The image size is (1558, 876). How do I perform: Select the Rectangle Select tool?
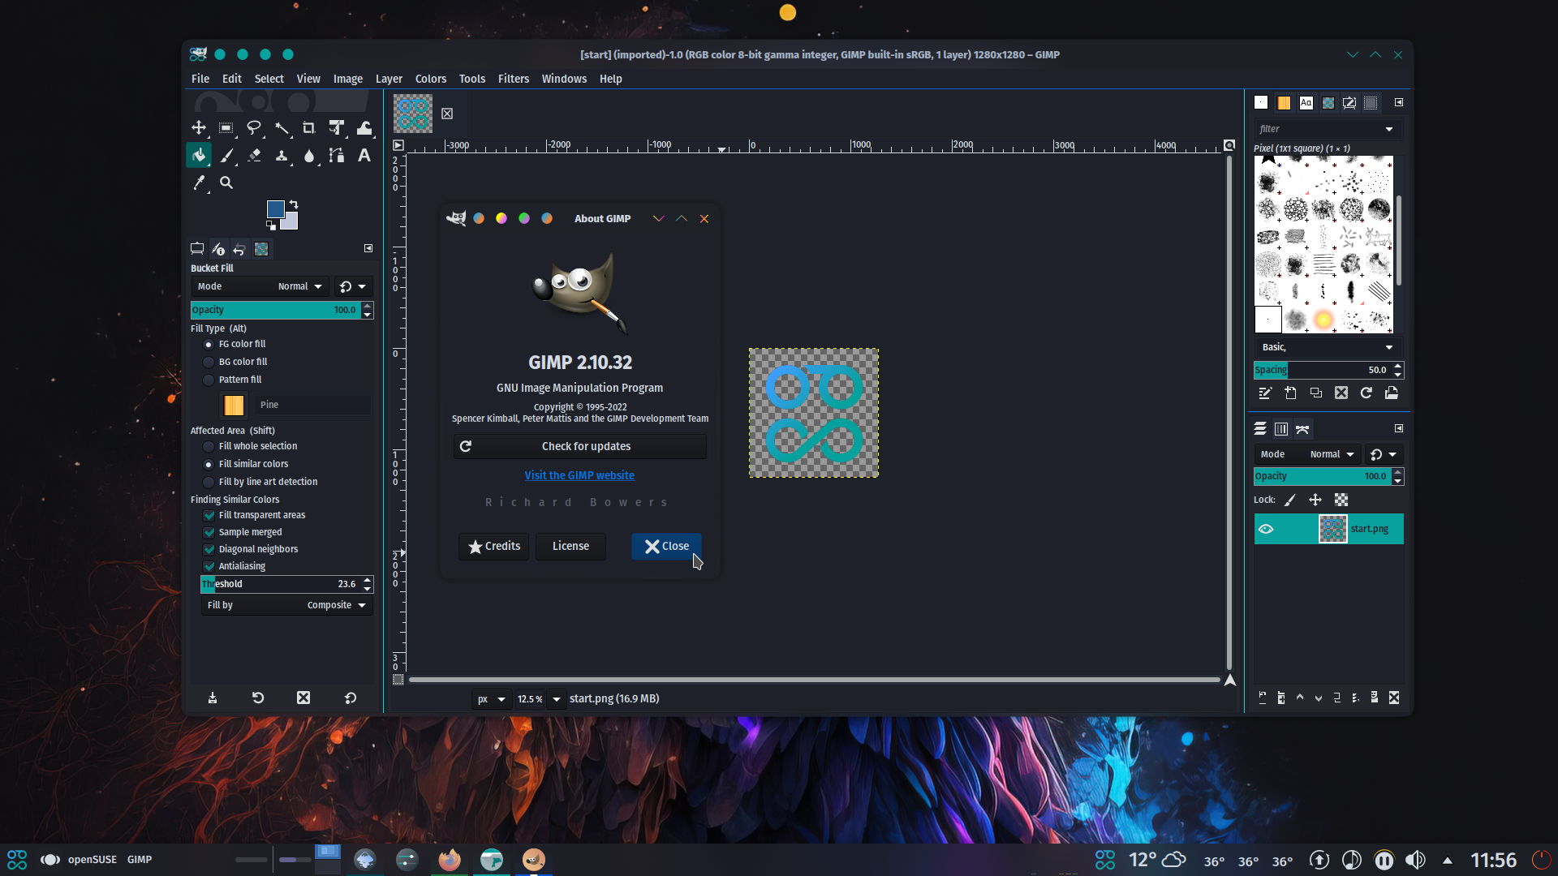[226, 128]
